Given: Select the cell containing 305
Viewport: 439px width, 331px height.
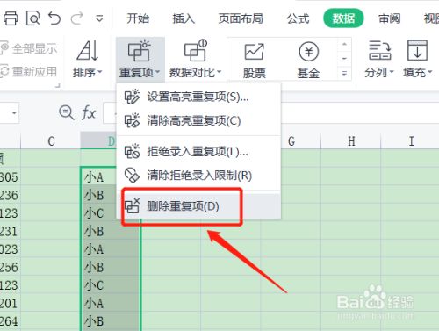Looking at the screenshot, I should [11, 177].
